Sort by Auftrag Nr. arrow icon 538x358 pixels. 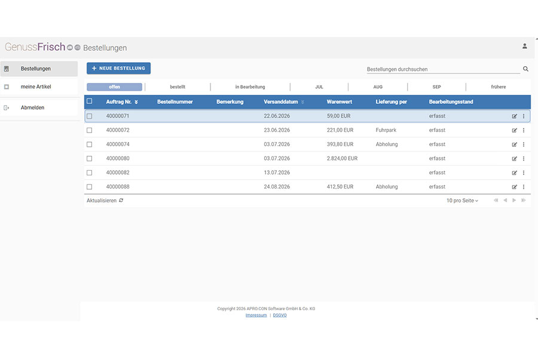pyautogui.click(x=136, y=102)
